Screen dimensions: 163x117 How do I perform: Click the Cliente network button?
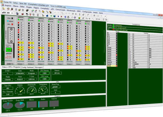8,80
